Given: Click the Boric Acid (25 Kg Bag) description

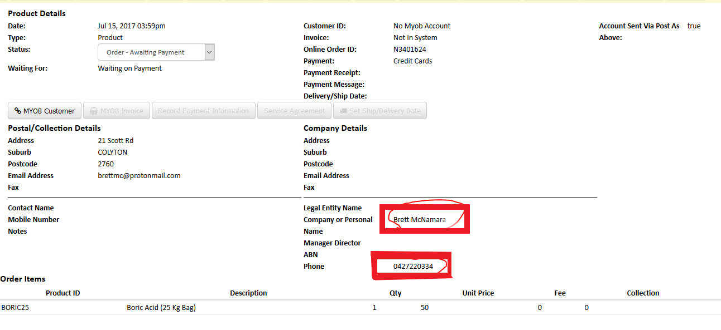Looking at the screenshot, I should [161, 307].
